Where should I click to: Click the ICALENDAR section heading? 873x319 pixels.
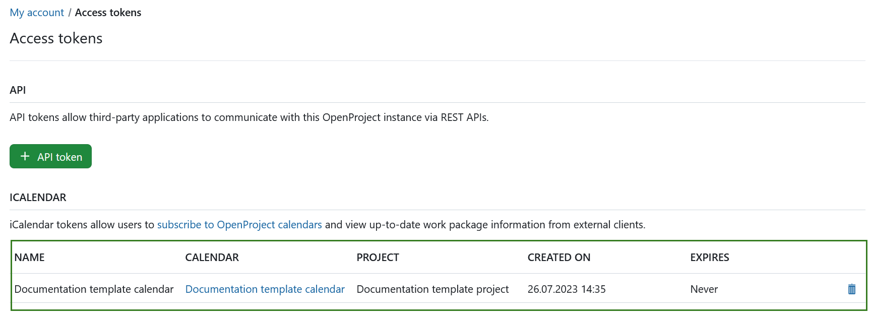pos(38,198)
